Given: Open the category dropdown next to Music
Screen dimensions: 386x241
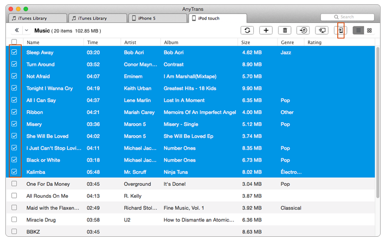Looking at the screenshot, I should (x=27, y=30).
